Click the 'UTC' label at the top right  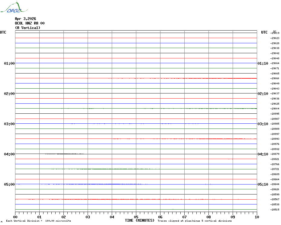pyautogui.click(x=264, y=32)
